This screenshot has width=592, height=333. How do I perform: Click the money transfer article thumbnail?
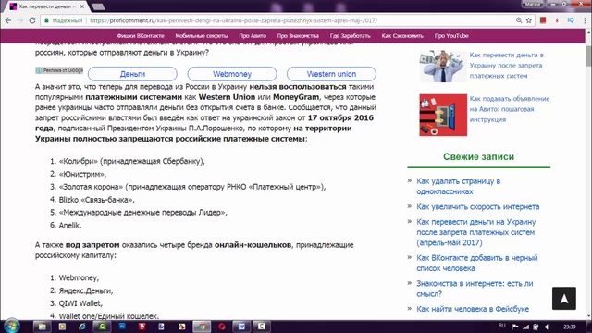443,66
